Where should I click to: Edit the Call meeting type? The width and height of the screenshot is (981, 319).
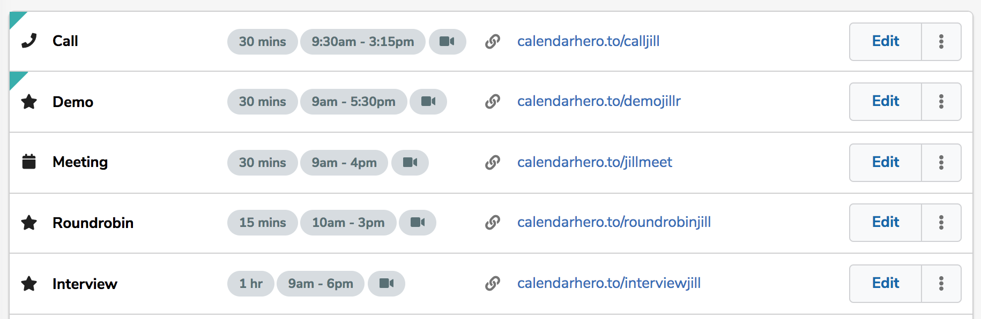(885, 42)
